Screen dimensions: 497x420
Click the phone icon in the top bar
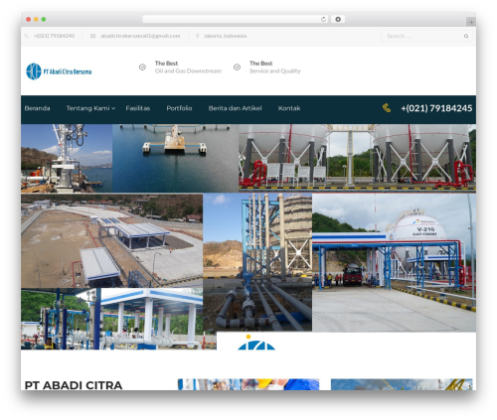pos(27,36)
